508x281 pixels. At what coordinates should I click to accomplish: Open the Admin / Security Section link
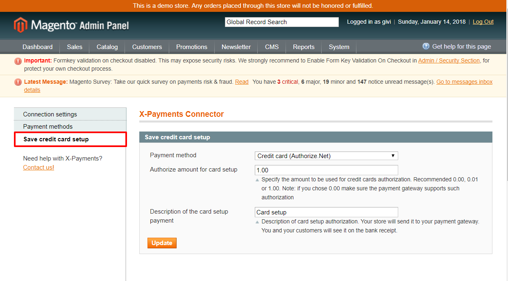pos(449,60)
